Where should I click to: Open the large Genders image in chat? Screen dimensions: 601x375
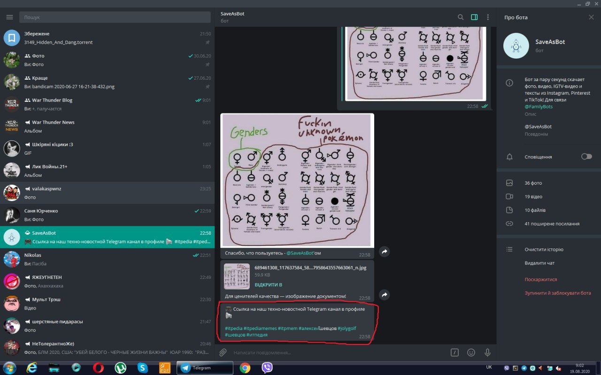tap(297, 180)
